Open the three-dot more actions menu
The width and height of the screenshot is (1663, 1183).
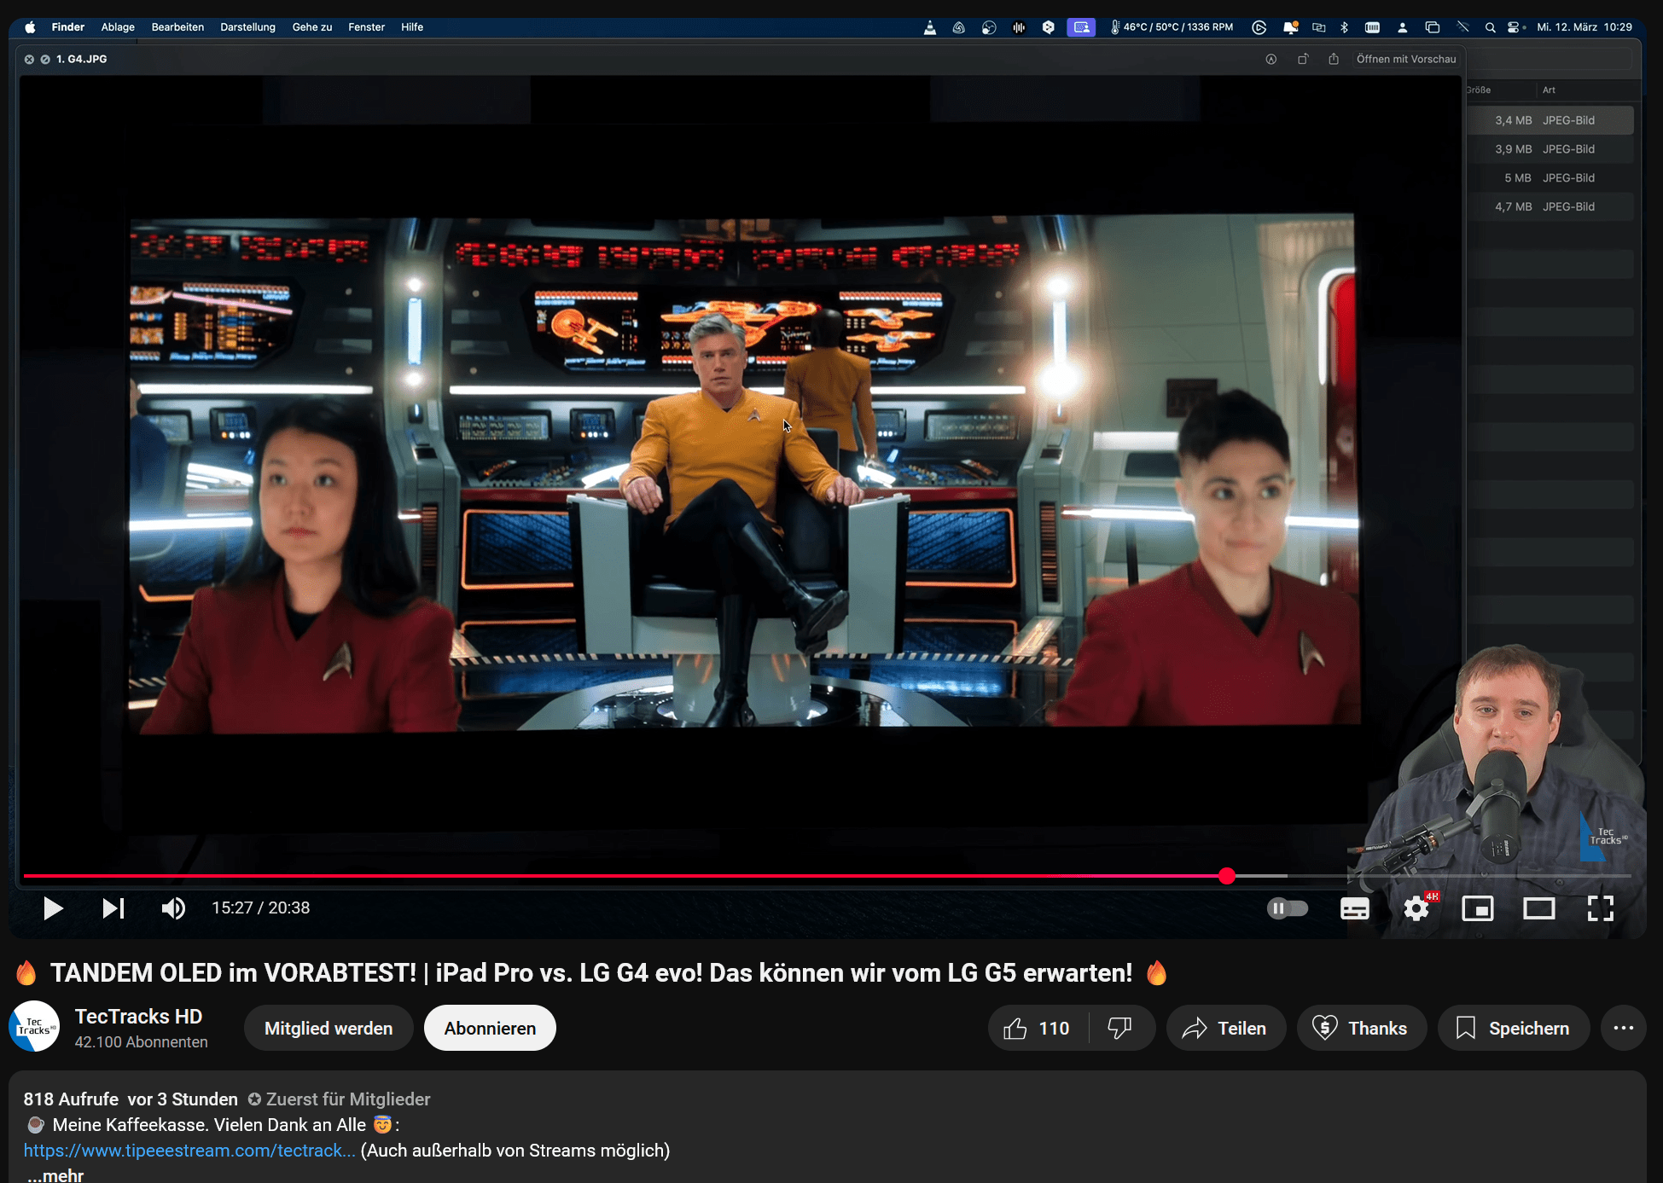(x=1624, y=1028)
